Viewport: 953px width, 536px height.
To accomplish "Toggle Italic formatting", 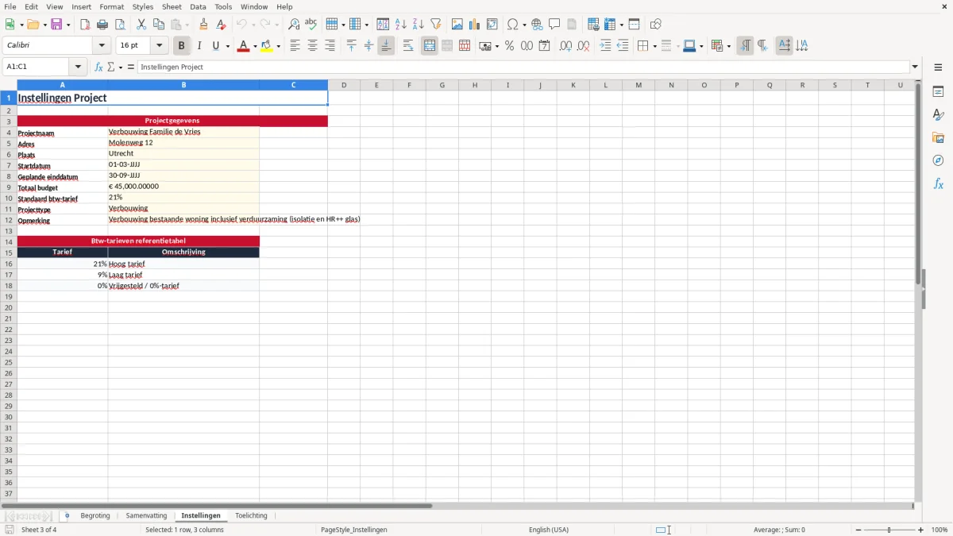I will pyautogui.click(x=199, y=46).
